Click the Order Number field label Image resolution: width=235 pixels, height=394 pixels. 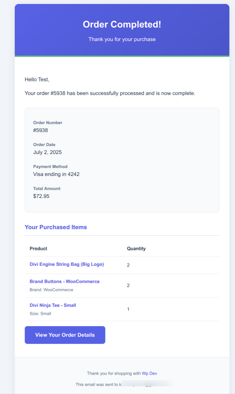tap(48, 123)
